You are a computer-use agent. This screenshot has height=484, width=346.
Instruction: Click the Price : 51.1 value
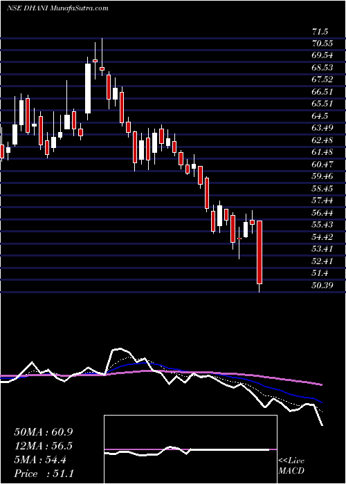pyautogui.click(x=44, y=474)
